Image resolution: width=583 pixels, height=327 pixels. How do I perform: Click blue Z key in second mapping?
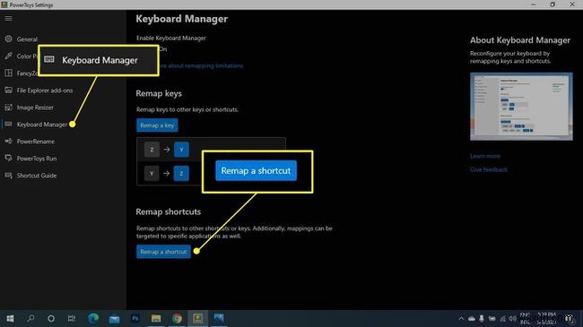point(181,173)
